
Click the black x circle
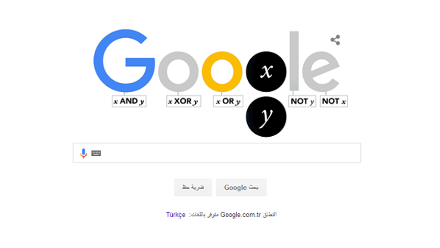(x=266, y=72)
